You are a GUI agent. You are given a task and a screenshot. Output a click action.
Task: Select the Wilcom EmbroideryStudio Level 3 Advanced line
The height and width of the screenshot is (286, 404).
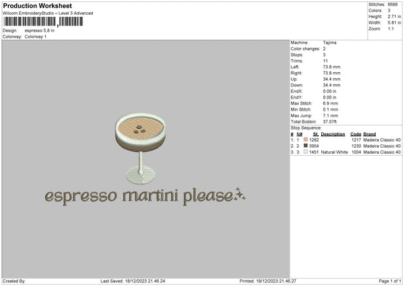tap(48, 13)
